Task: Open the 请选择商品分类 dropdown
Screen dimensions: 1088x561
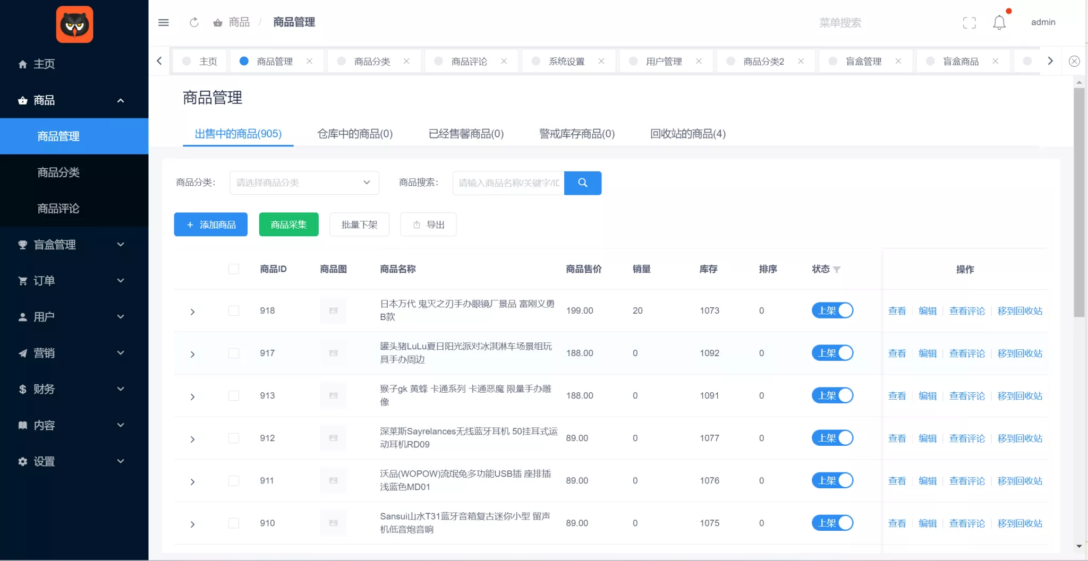Action: click(304, 183)
